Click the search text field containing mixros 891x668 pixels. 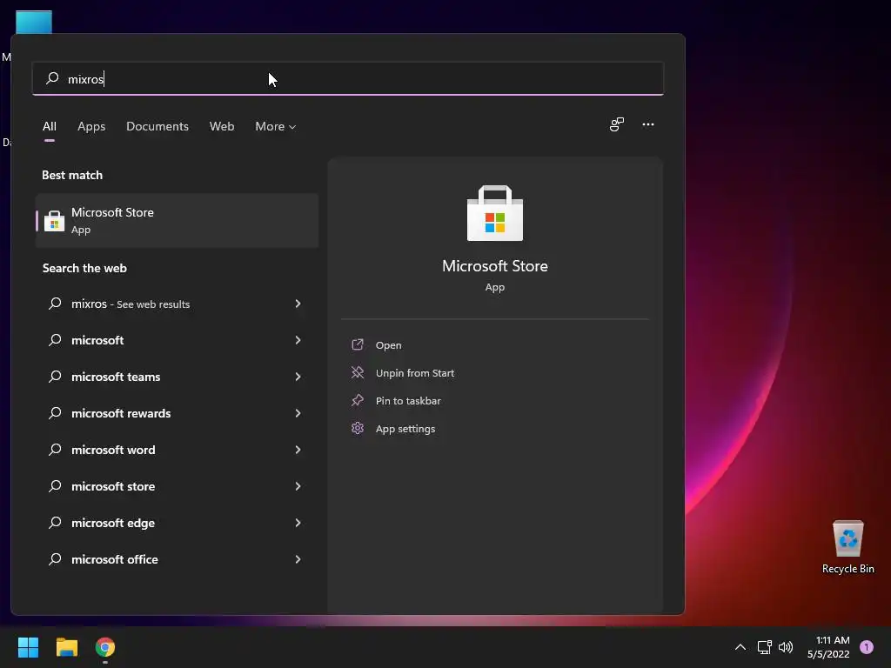coord(348,78)
